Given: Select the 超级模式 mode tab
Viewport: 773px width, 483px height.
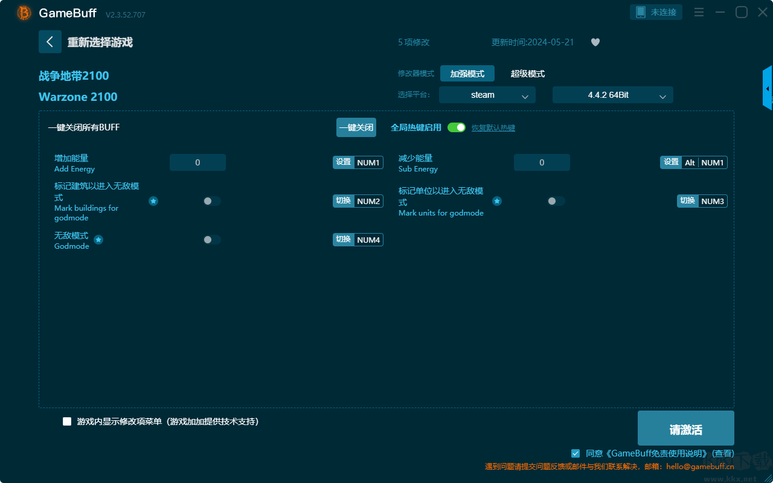Looking at the screenshot, I should (528, 74).
